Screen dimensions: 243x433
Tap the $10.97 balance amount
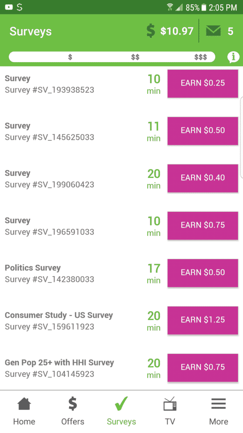pyautogui.click(x=177, y=31)
